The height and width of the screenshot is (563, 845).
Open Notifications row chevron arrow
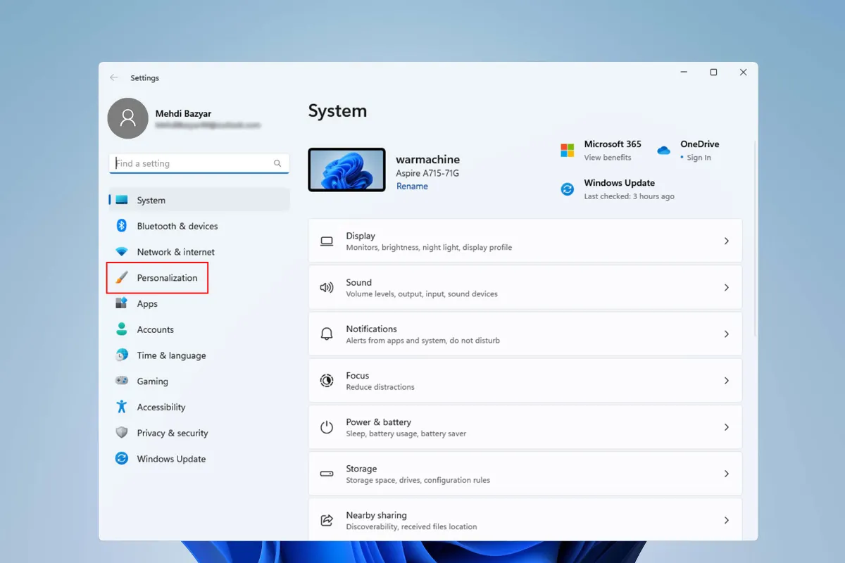[x=726, y=334]
